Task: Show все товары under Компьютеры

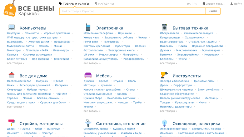Action: [16, 63]
